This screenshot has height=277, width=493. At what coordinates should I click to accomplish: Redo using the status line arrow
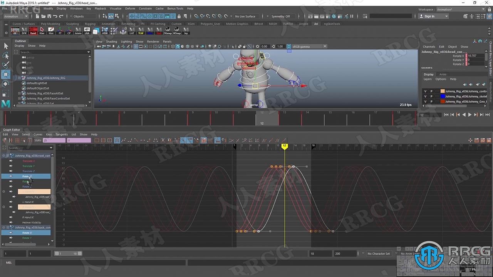(x=61, y=16)
